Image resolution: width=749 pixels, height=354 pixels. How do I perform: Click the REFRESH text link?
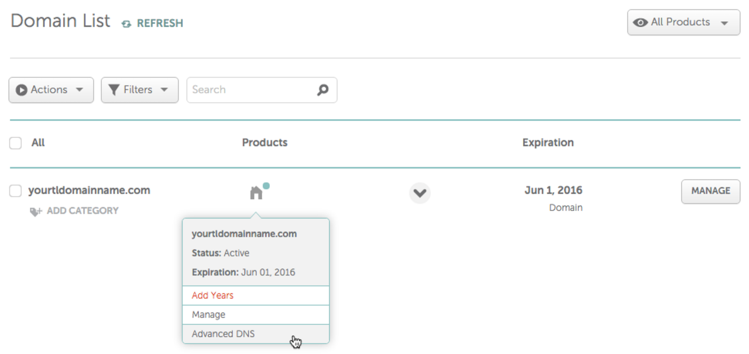click(159, 23)
